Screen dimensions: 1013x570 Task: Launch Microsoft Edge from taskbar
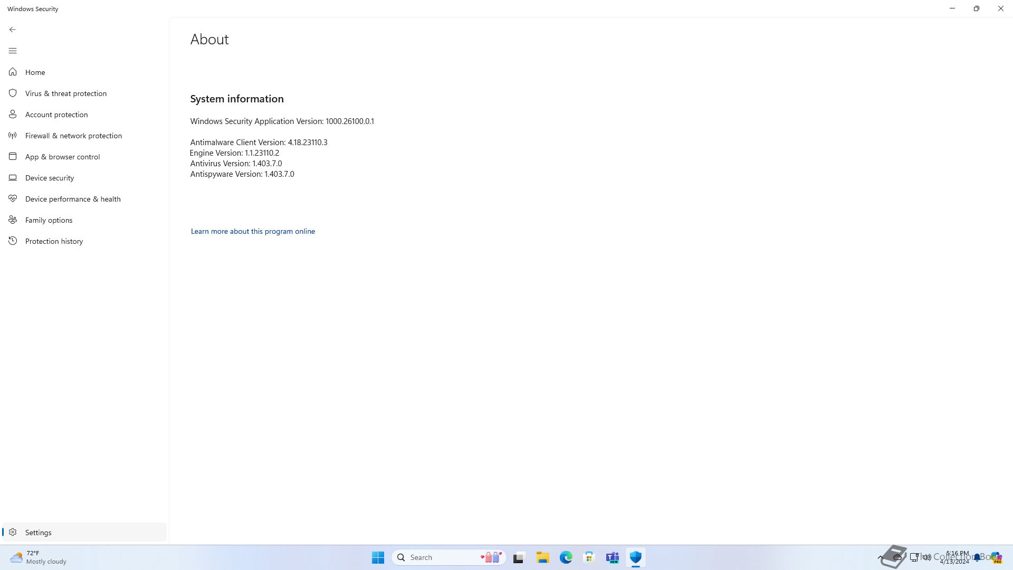coord(566,557)
